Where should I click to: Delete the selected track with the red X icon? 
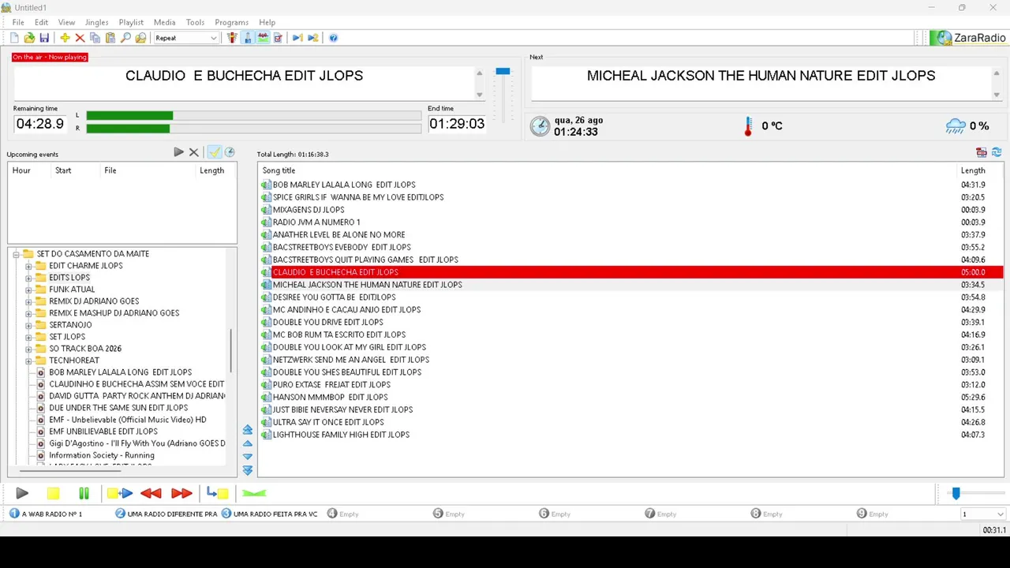pos(80,38)
